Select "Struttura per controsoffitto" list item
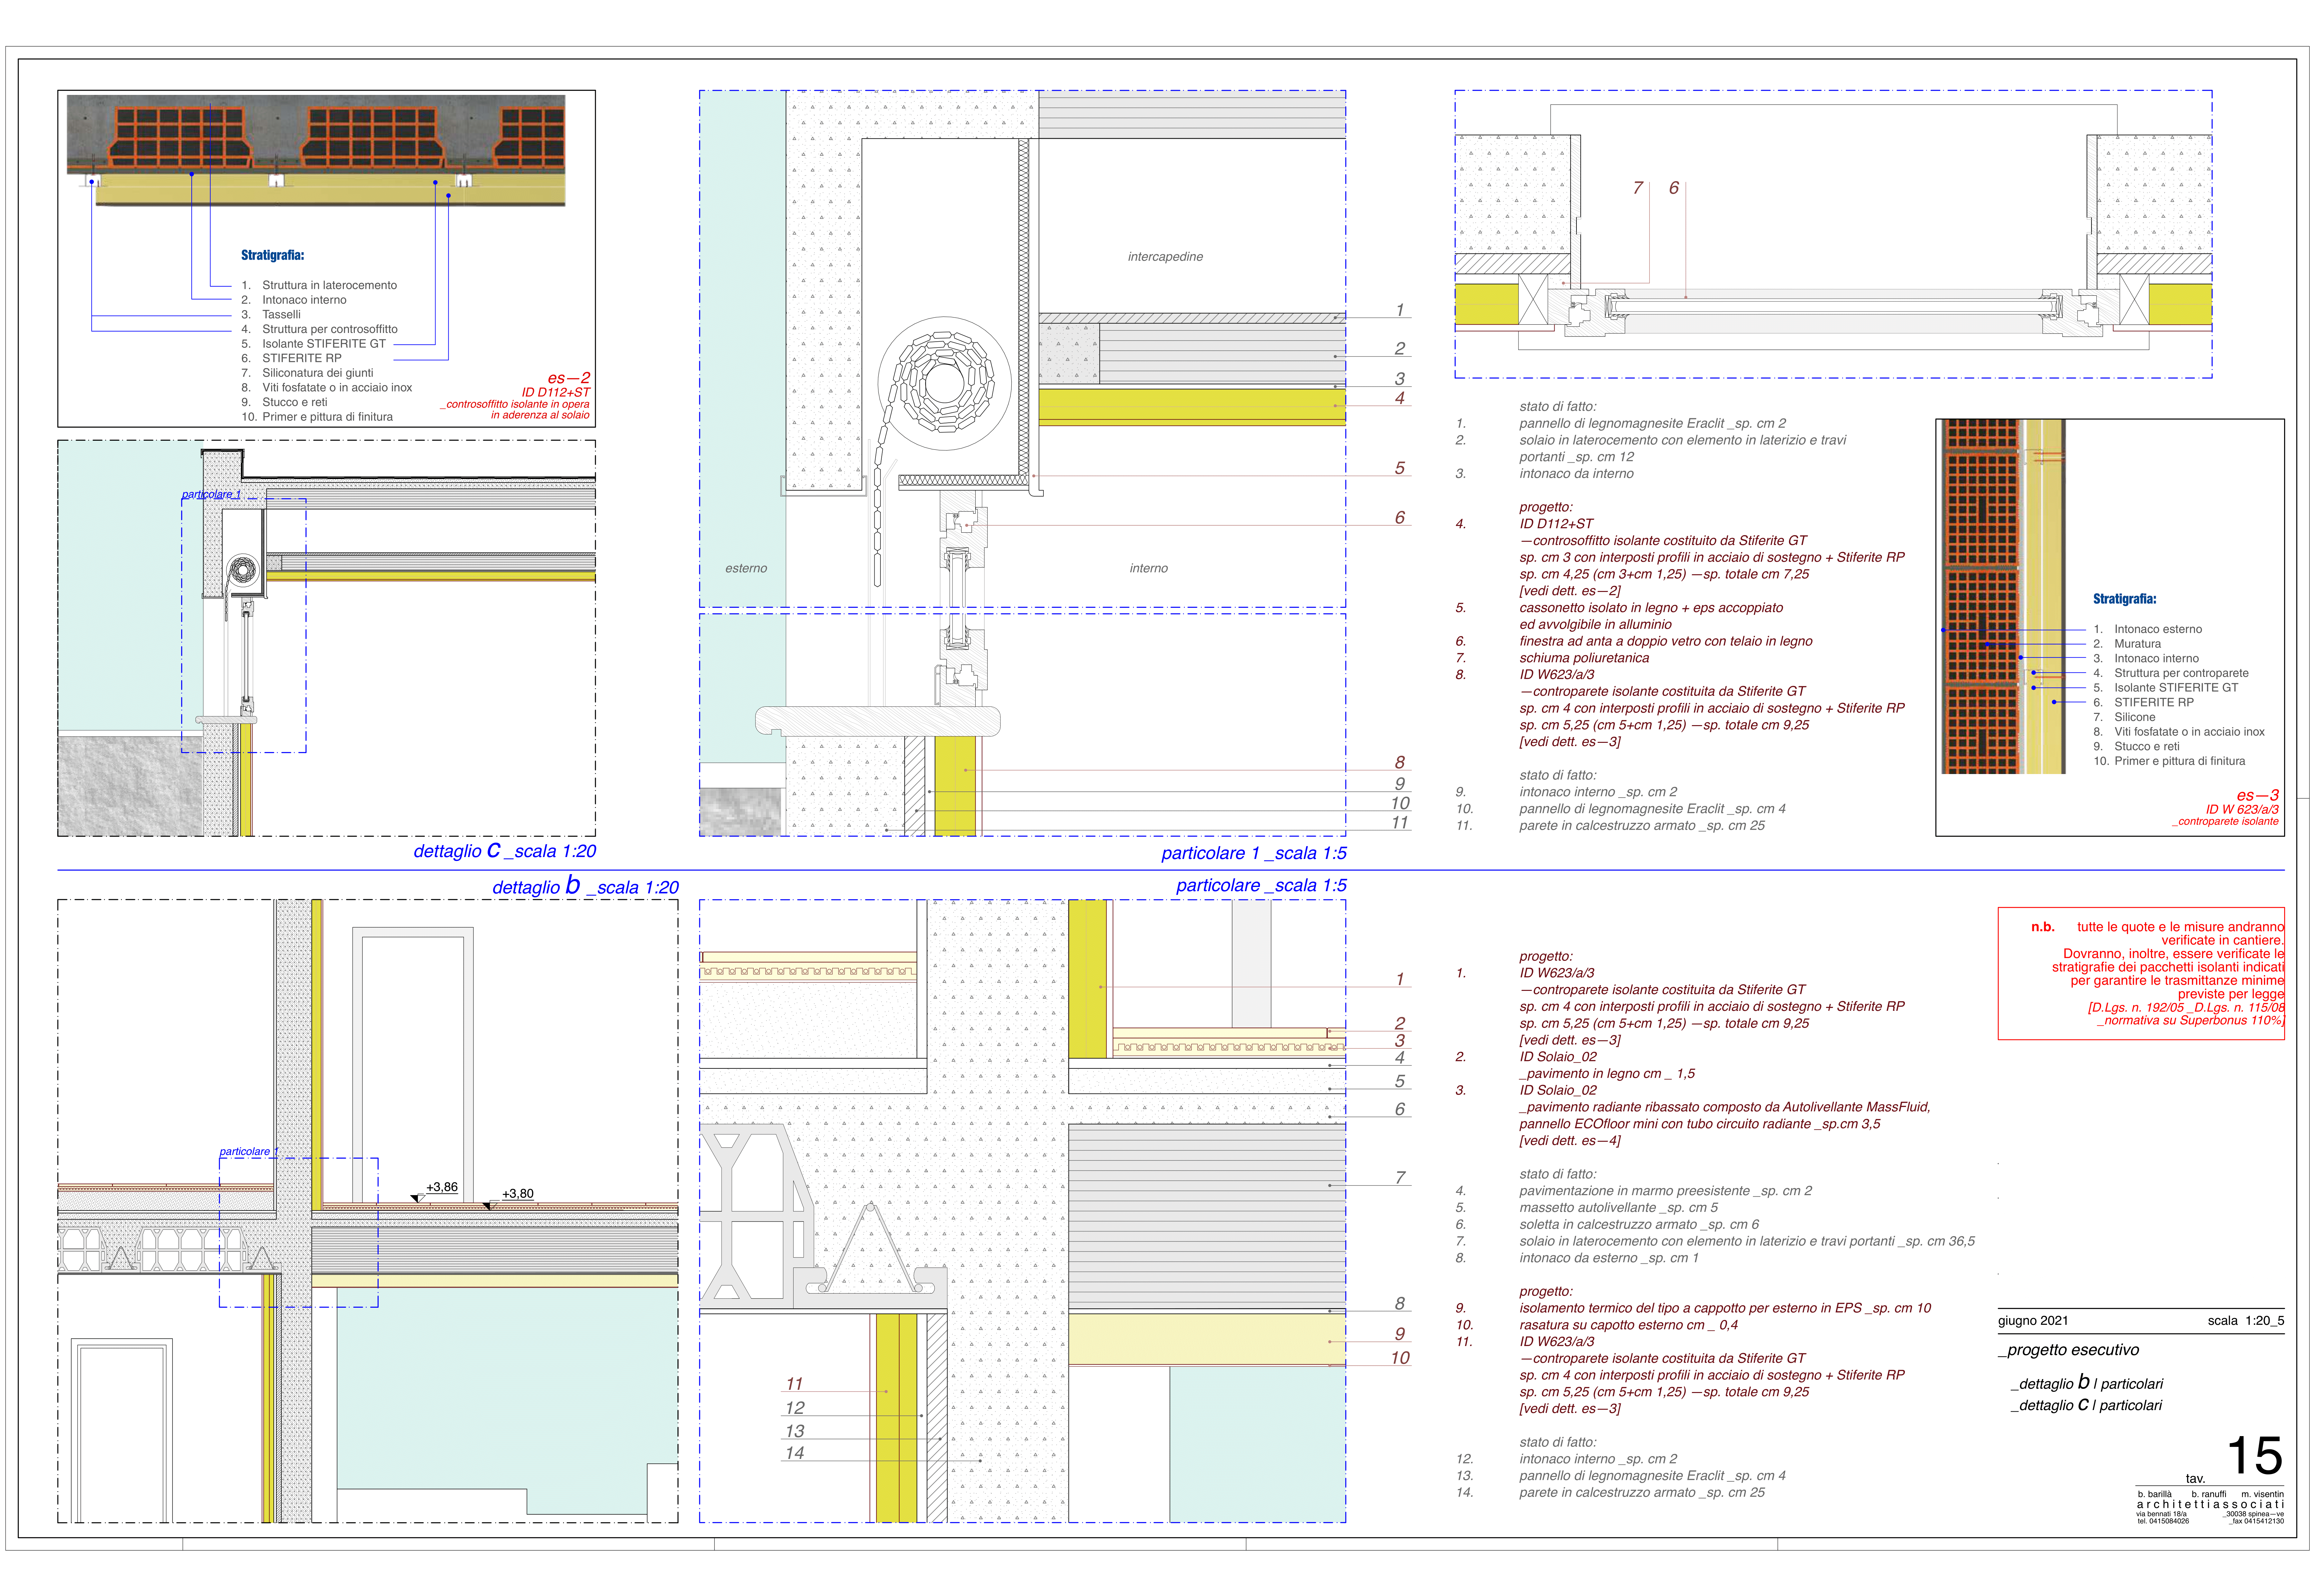Screen dimensions: 2315x1596 point(330,329)
